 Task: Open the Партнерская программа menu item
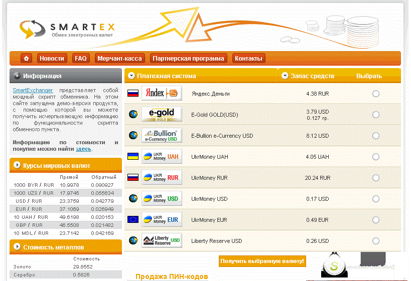coord(188,58)
